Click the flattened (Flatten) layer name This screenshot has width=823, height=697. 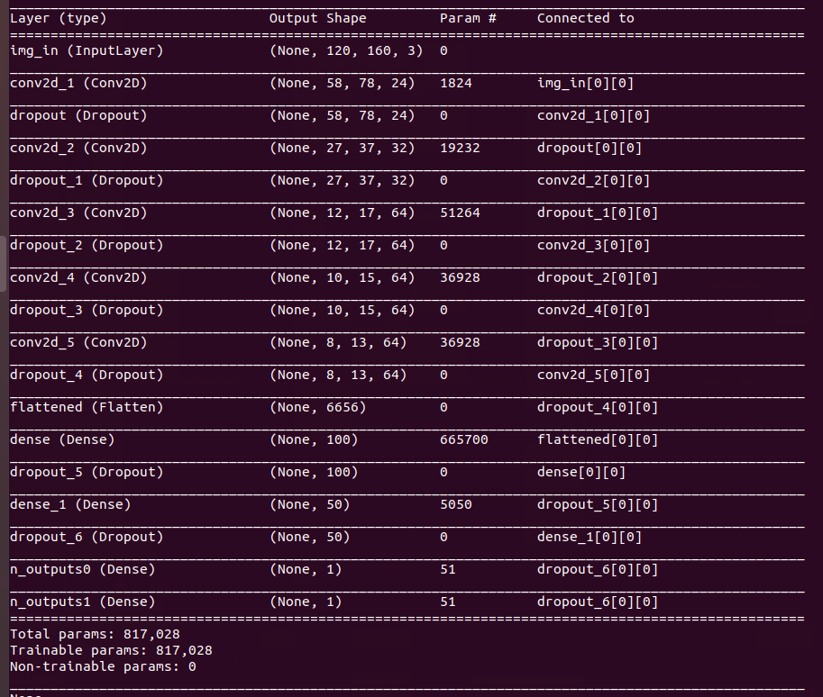point(87,408)
